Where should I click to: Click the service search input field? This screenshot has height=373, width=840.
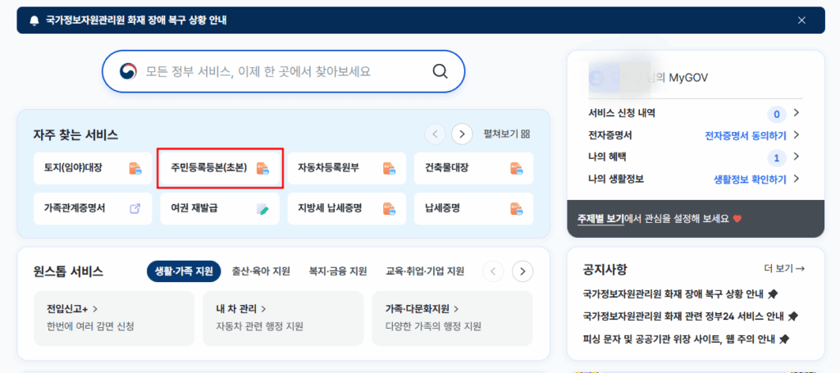(284, 71)
